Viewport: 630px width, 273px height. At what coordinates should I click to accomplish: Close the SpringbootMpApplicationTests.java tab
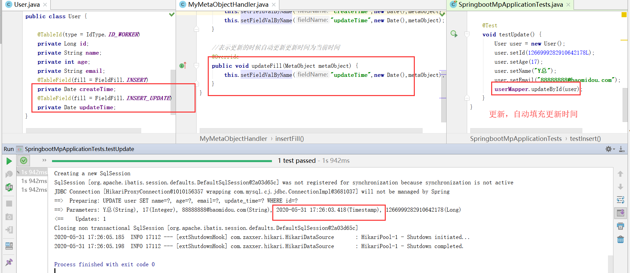(568, 5)
